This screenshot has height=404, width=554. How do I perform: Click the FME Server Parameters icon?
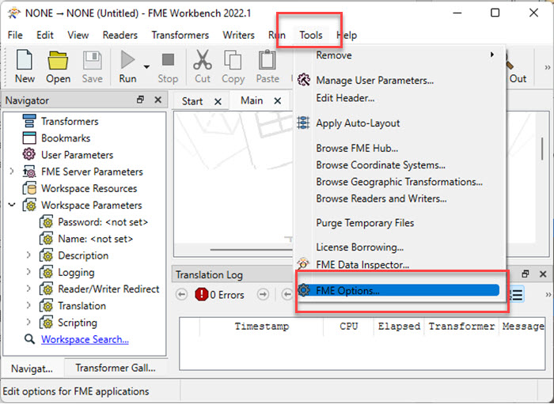pos(29,172)
